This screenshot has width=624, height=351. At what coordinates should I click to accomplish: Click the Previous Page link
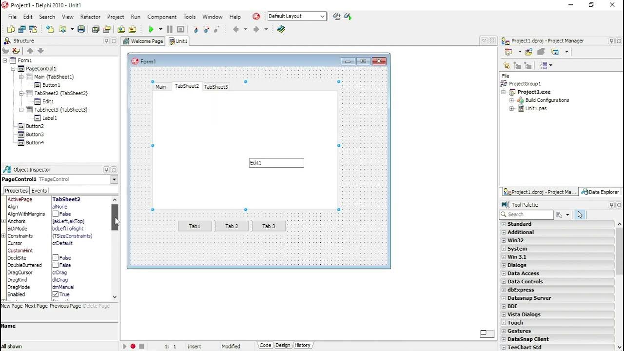pos(65,306)
